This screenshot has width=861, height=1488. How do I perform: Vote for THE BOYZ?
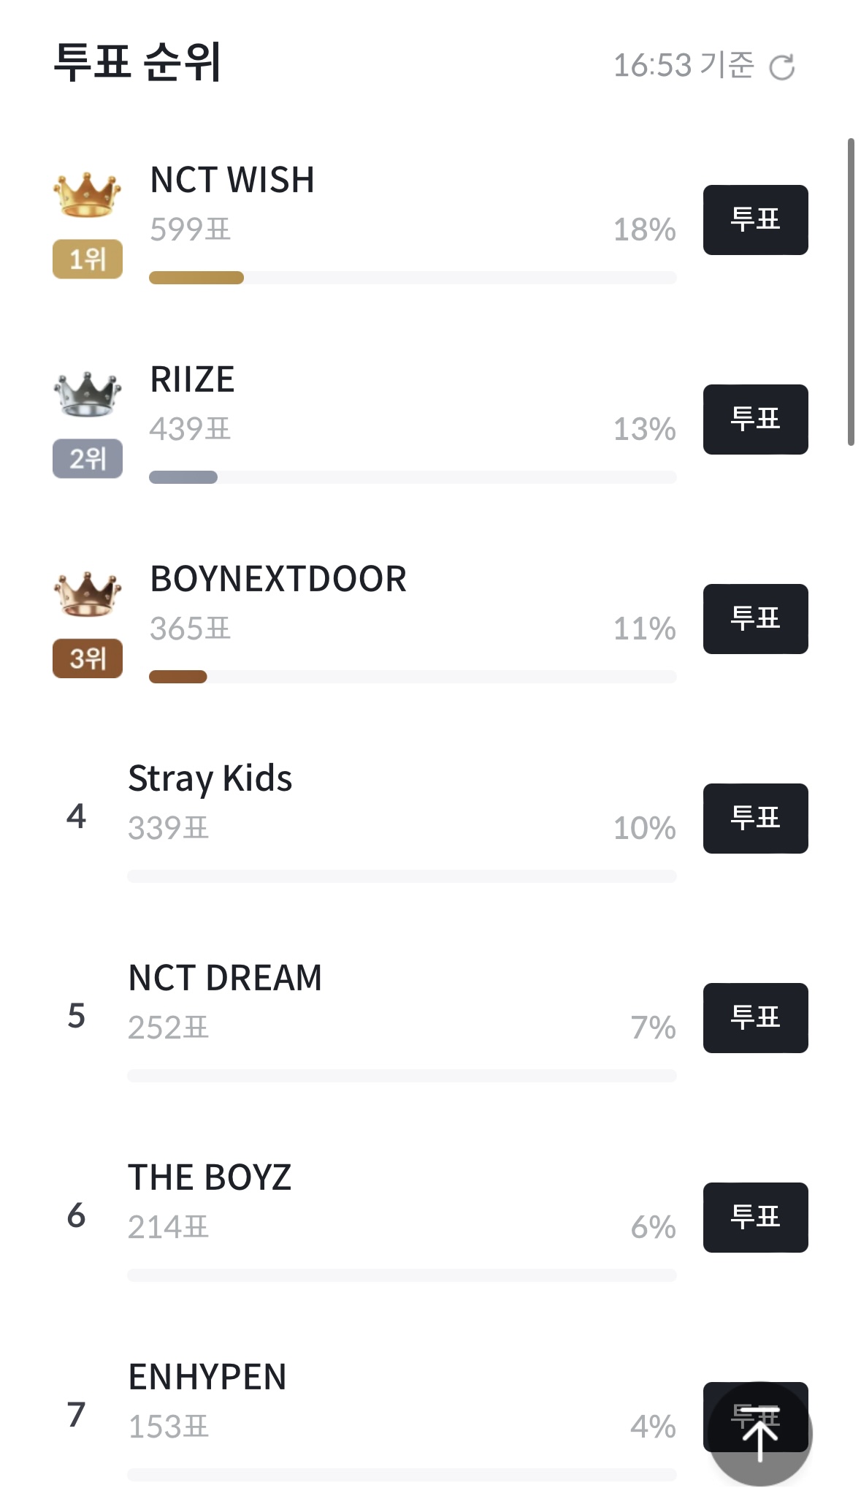pos(755,1218)
